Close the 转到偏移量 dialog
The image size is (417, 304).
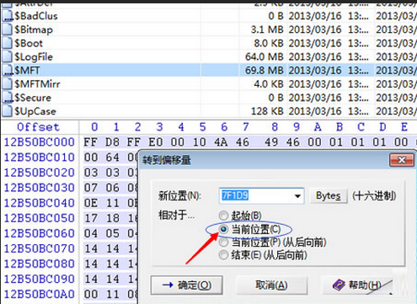point(402,160)
